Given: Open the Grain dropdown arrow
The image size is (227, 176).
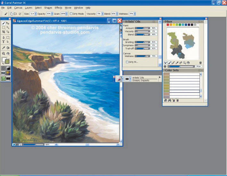Looking at the screenshot, I should point(67,14).
